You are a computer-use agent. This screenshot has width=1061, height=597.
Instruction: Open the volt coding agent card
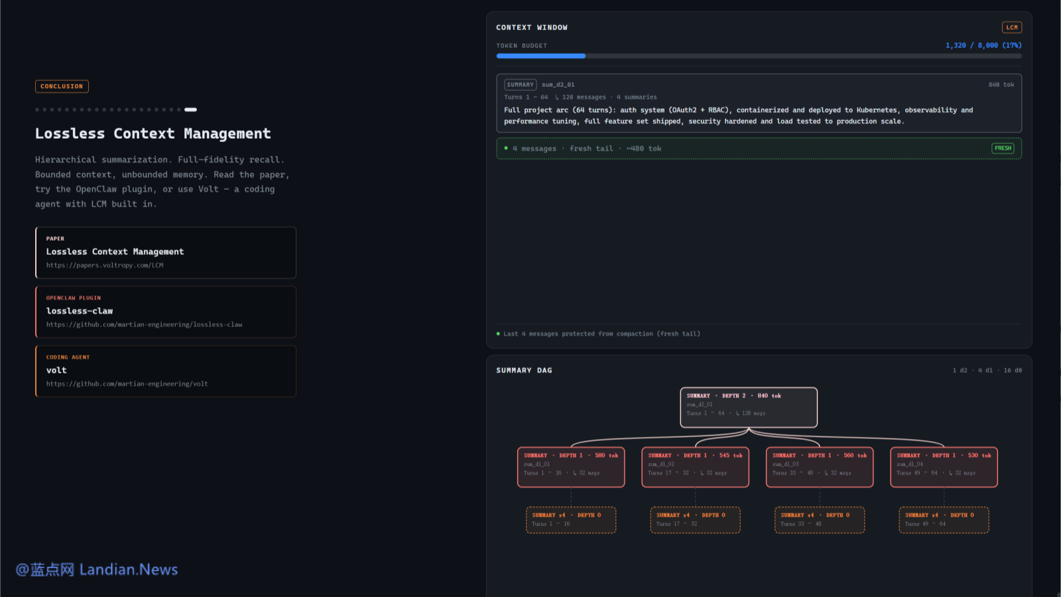coord(166,371)
